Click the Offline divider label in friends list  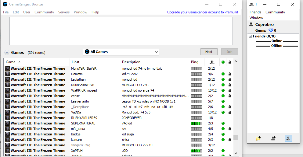tap(277, 46)
